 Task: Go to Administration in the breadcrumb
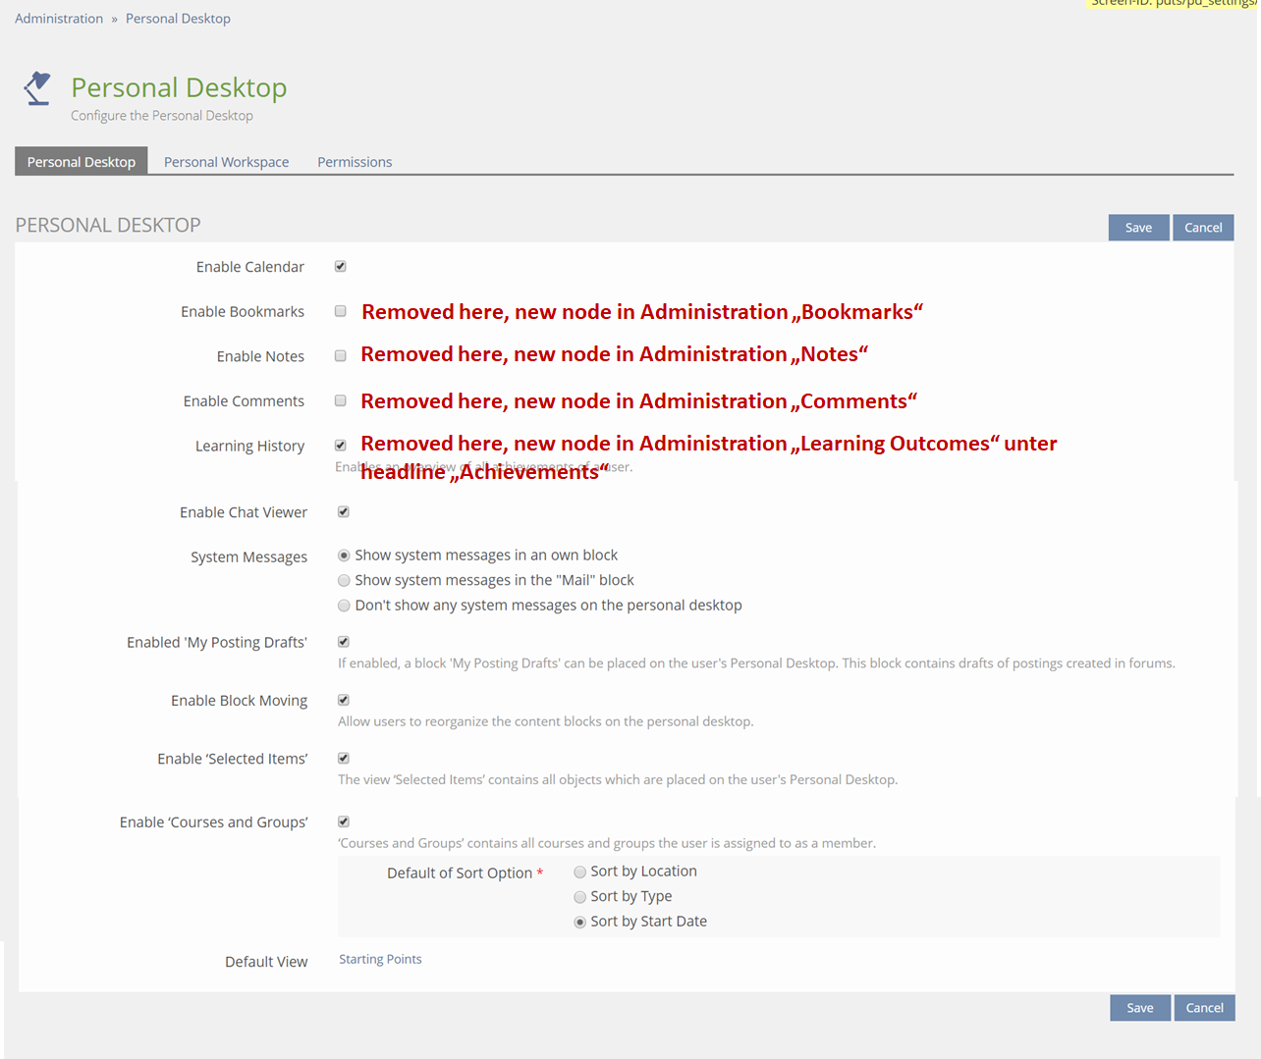[x=59, y=19]
